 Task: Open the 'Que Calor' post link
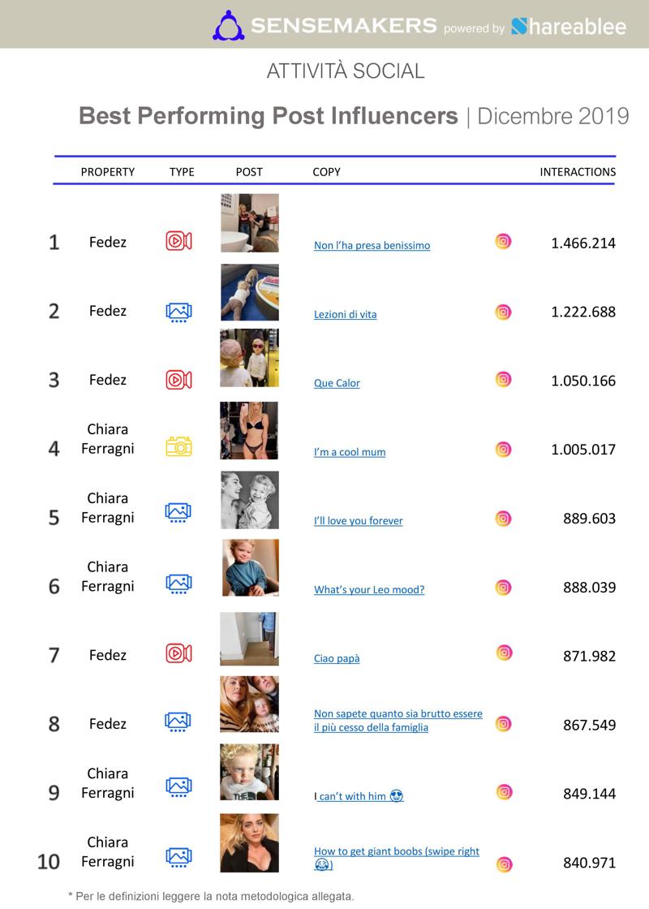(337, 383)
